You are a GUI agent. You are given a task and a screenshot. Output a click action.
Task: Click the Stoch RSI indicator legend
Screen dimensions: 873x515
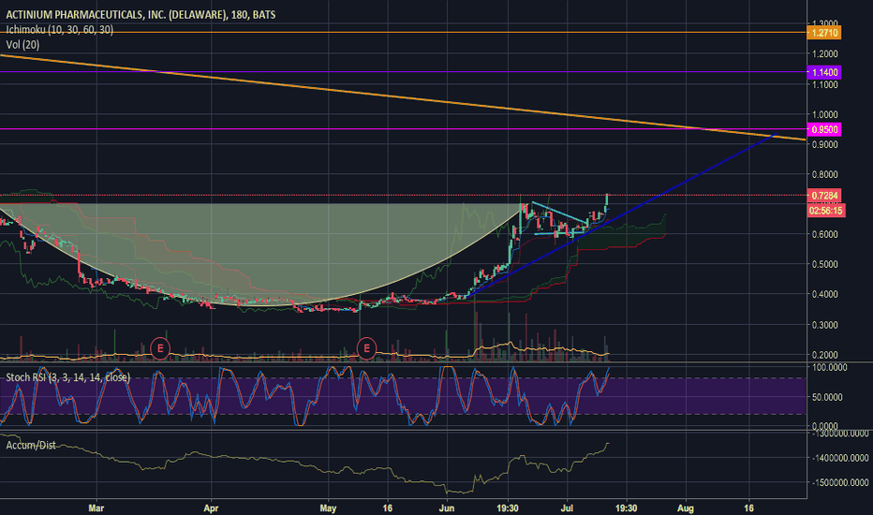68,377
